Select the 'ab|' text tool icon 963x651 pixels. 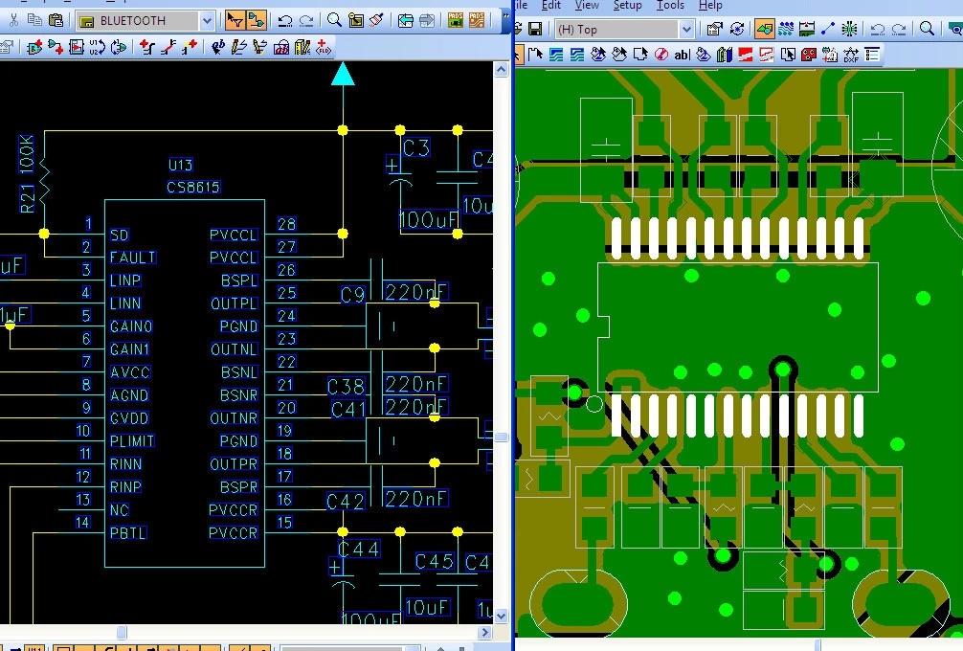pyautogui.click(x=682, y=55)
